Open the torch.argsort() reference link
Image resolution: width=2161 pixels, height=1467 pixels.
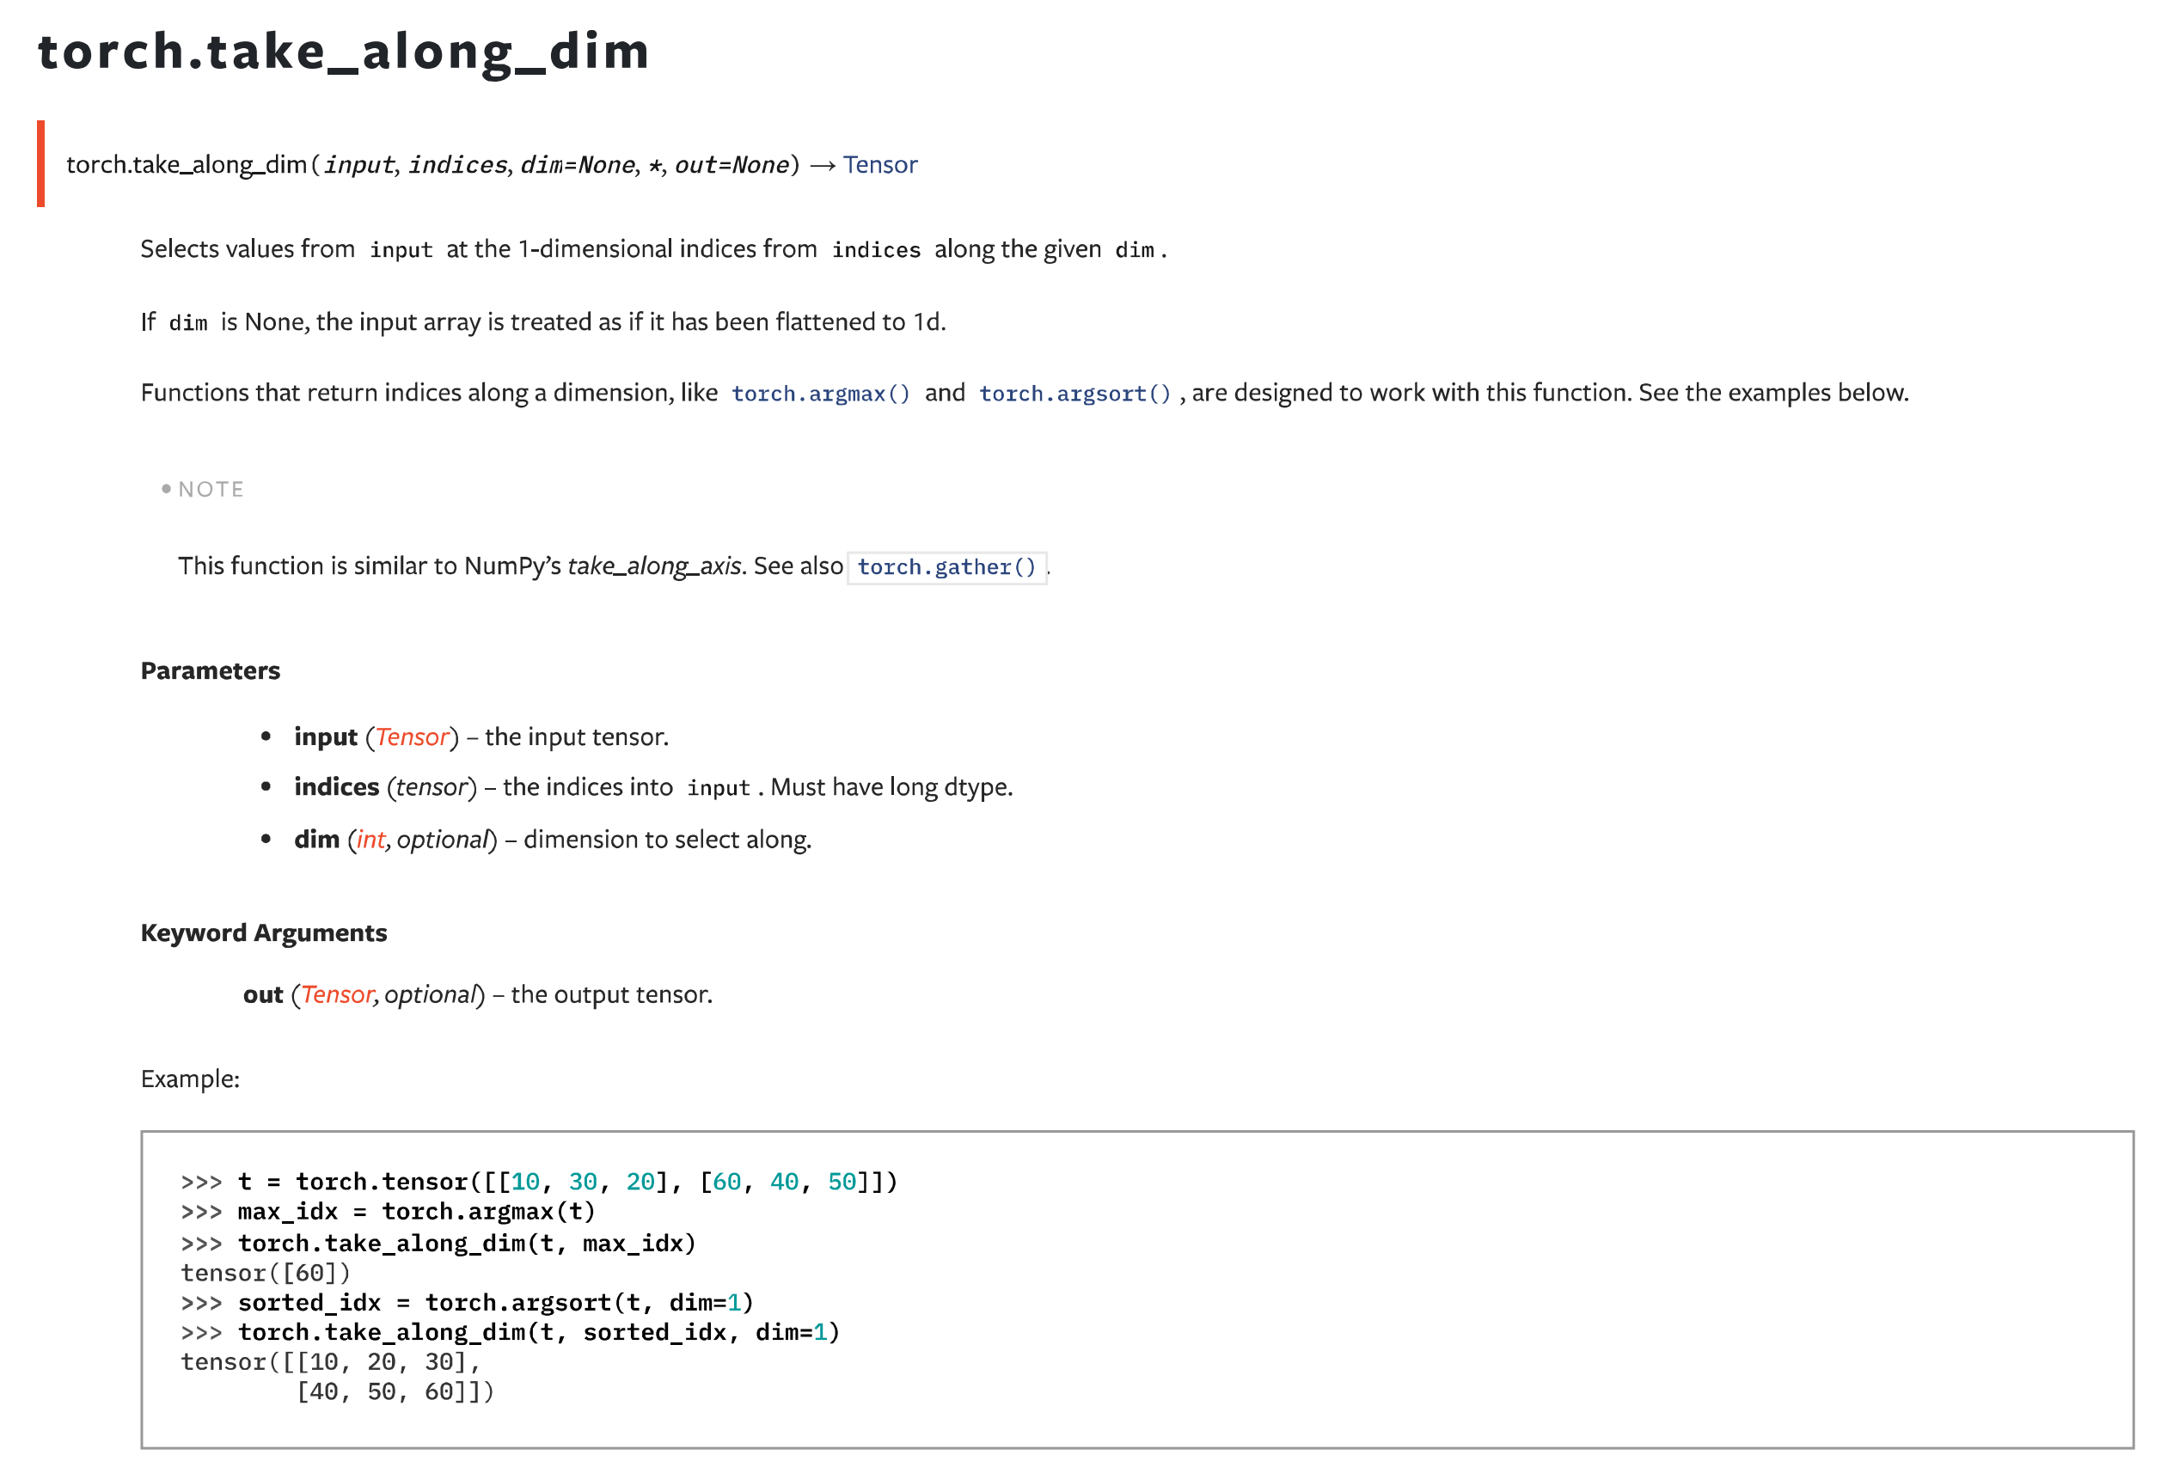point(1074,394)
